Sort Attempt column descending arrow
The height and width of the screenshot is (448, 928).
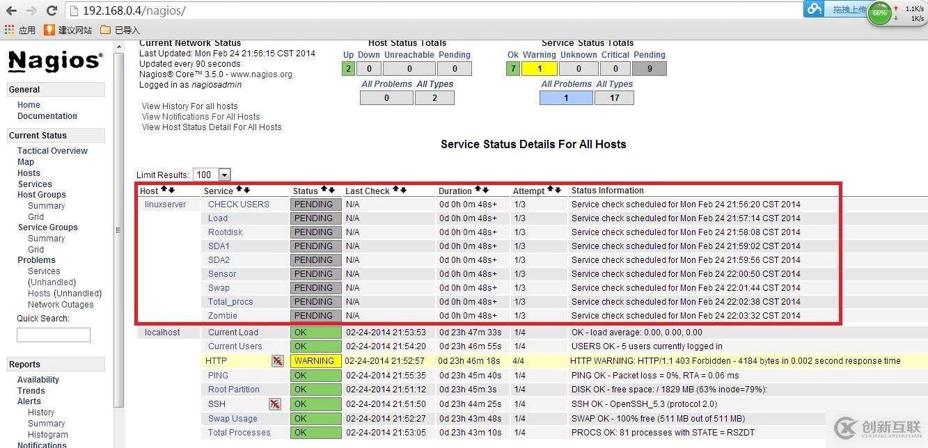point(558,190)
